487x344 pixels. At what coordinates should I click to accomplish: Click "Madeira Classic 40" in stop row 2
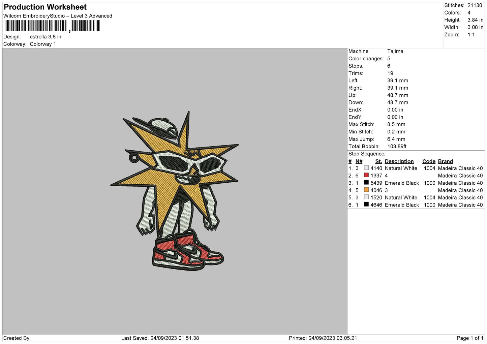[460, 176]
